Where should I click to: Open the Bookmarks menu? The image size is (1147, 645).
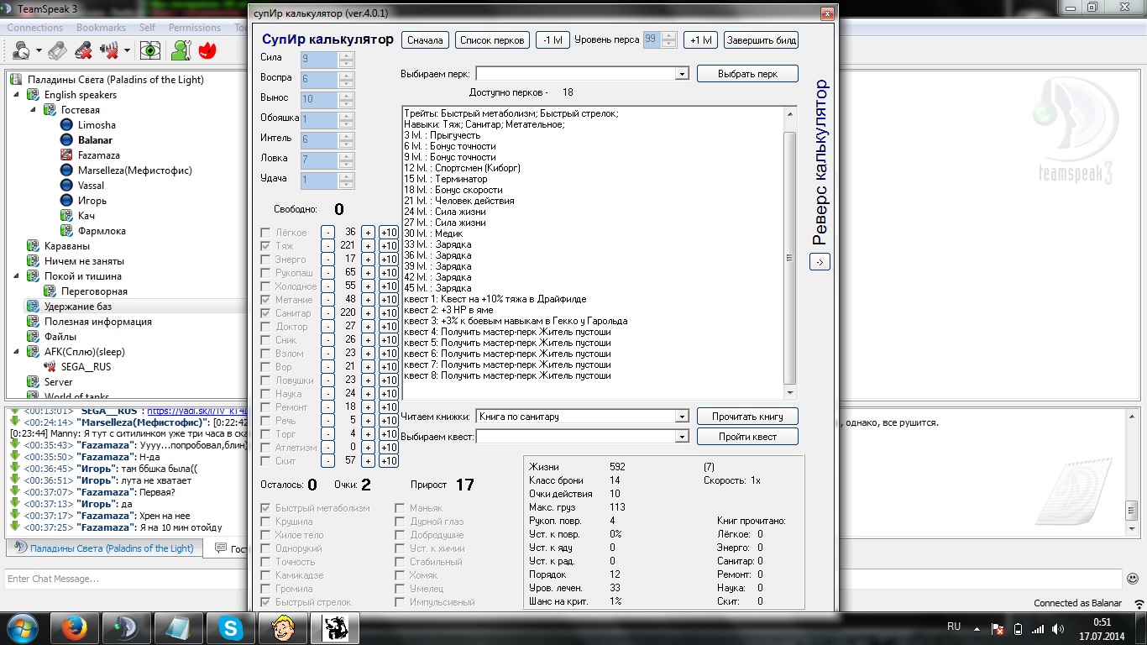click(x=101, y=28)
